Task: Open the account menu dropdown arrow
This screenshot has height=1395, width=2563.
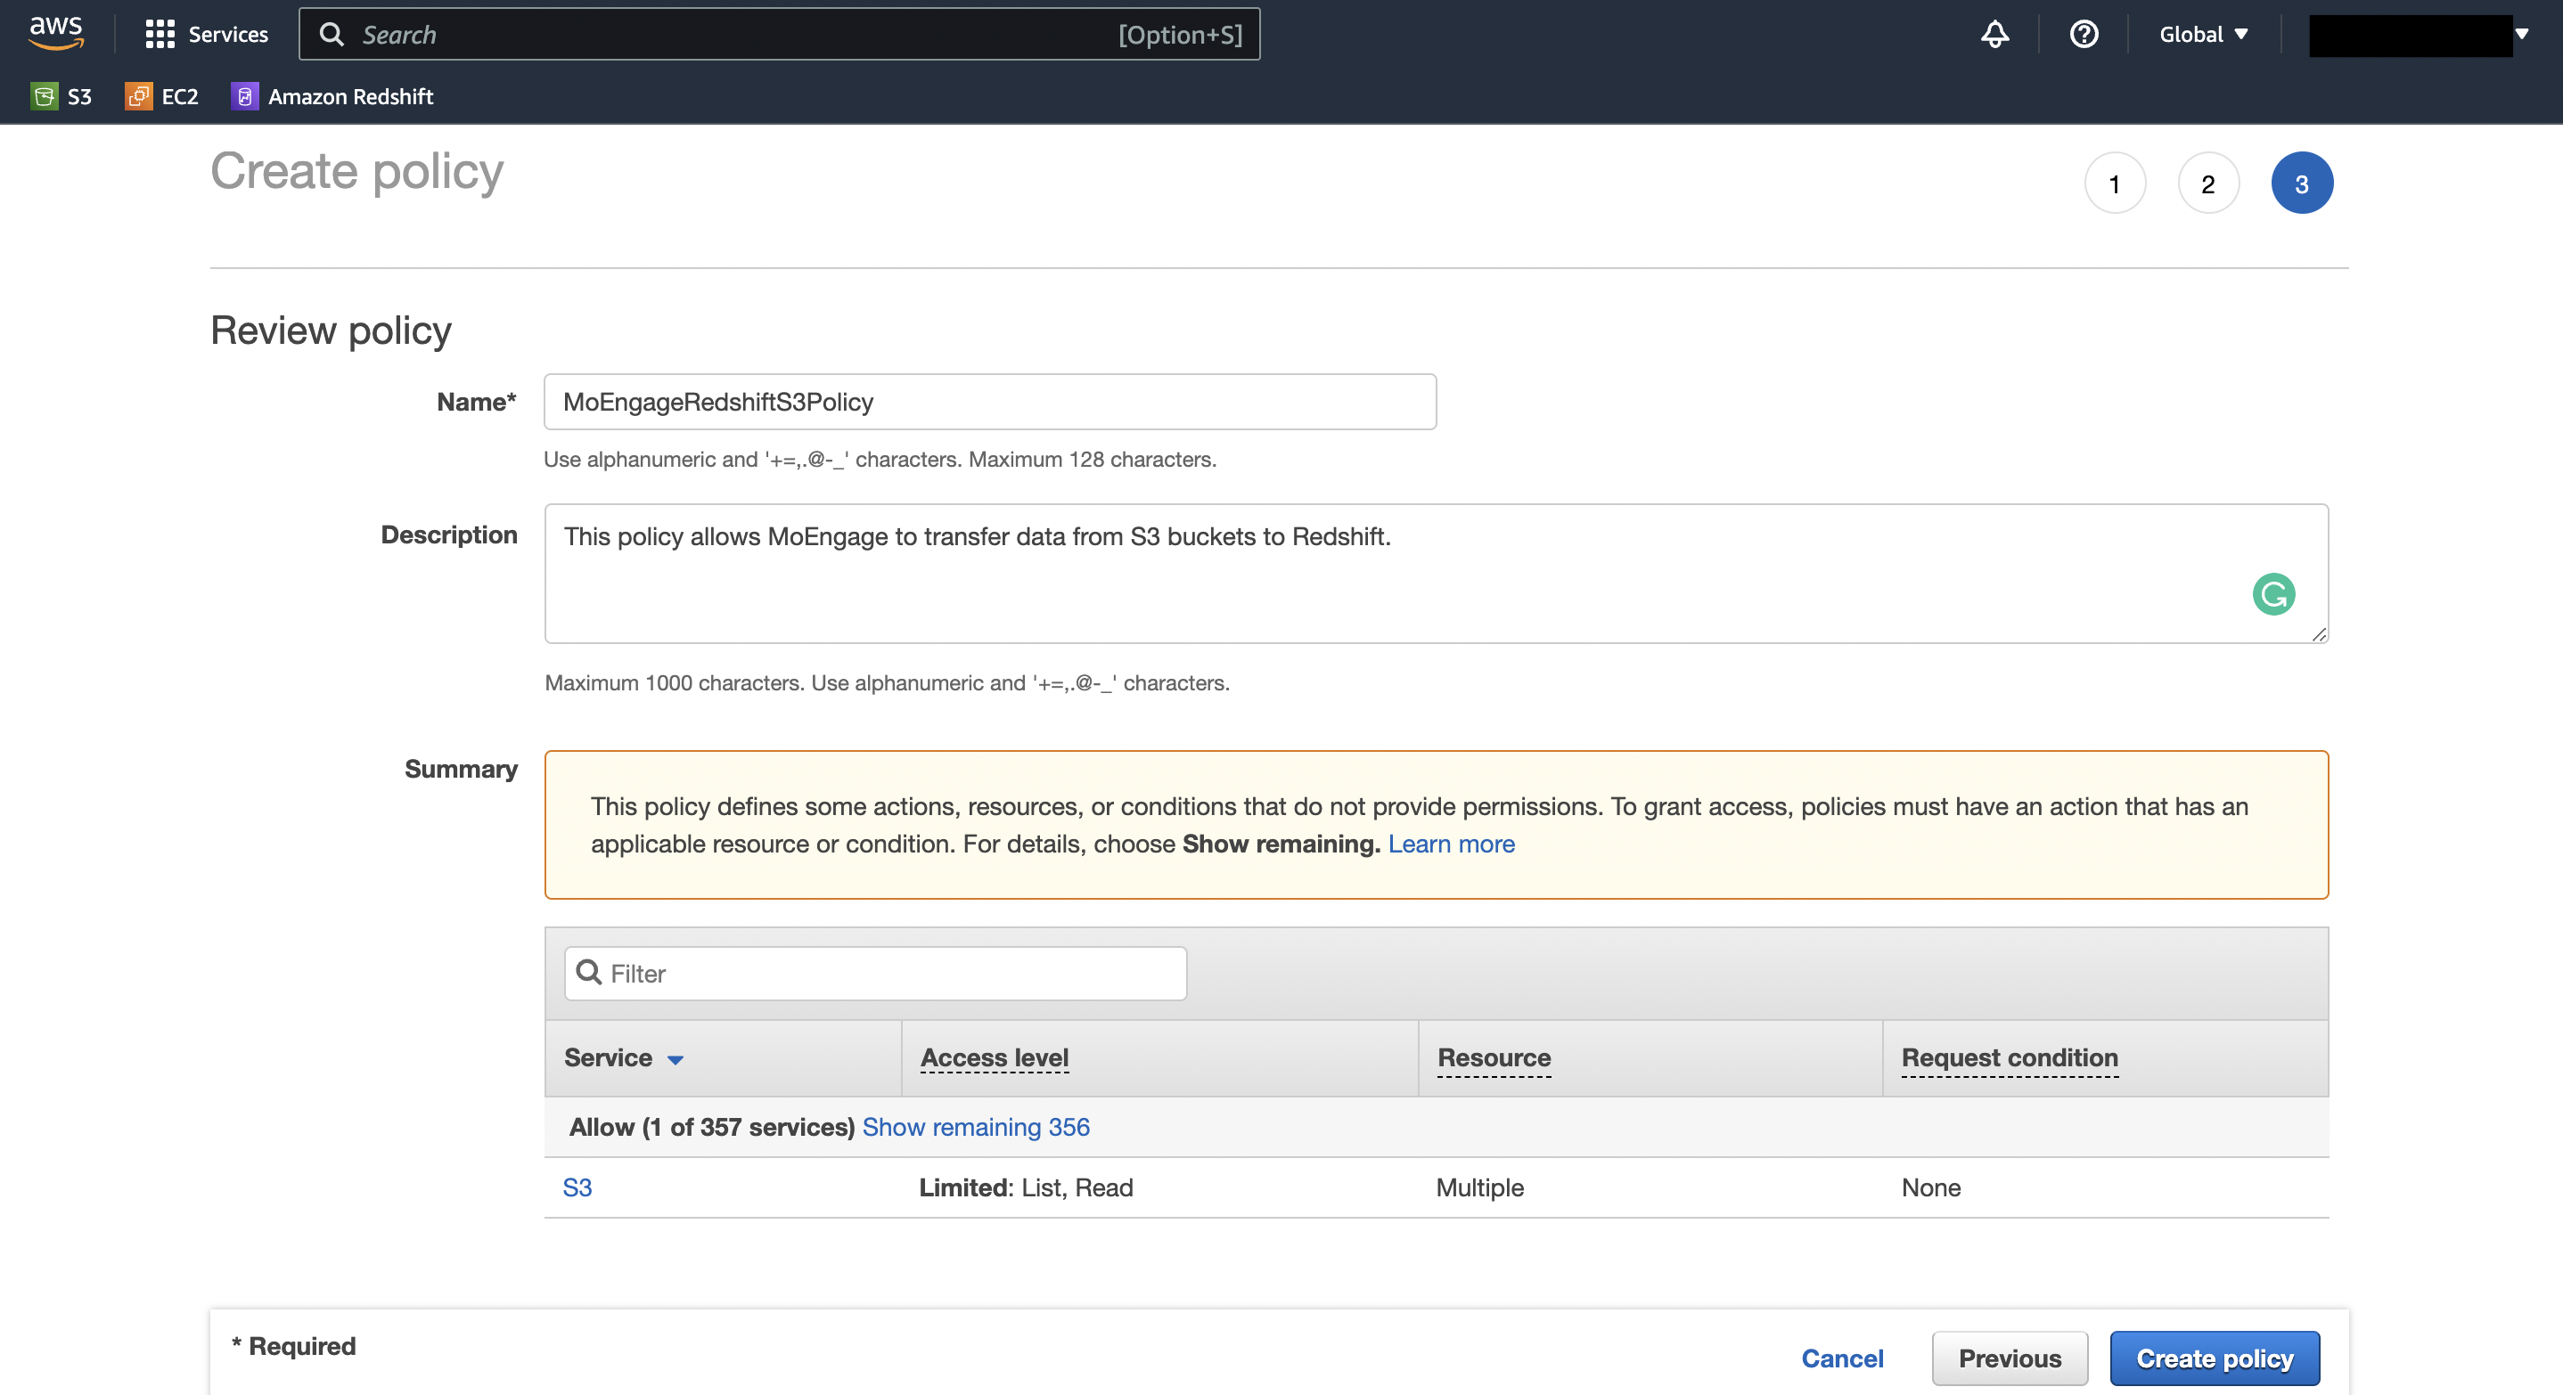Action: tap(2521, 35)
